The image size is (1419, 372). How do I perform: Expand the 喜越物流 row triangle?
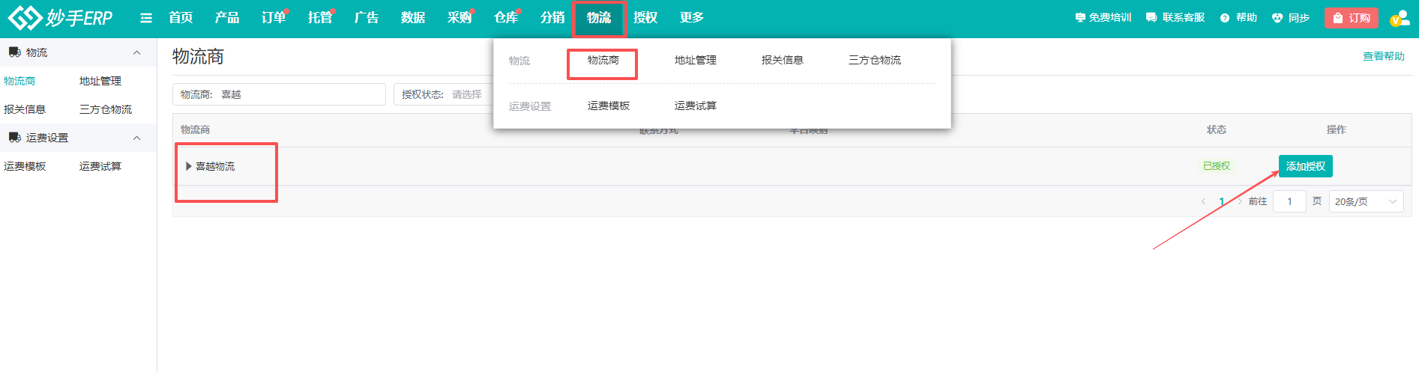[189, 166]
